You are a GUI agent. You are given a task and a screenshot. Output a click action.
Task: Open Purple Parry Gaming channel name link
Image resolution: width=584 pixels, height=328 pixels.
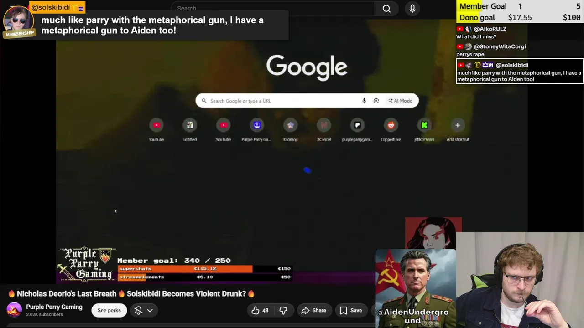[54, 307]
